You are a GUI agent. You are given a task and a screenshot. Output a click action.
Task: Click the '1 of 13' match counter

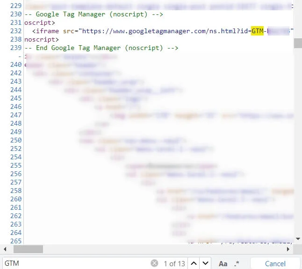[174, 263]
